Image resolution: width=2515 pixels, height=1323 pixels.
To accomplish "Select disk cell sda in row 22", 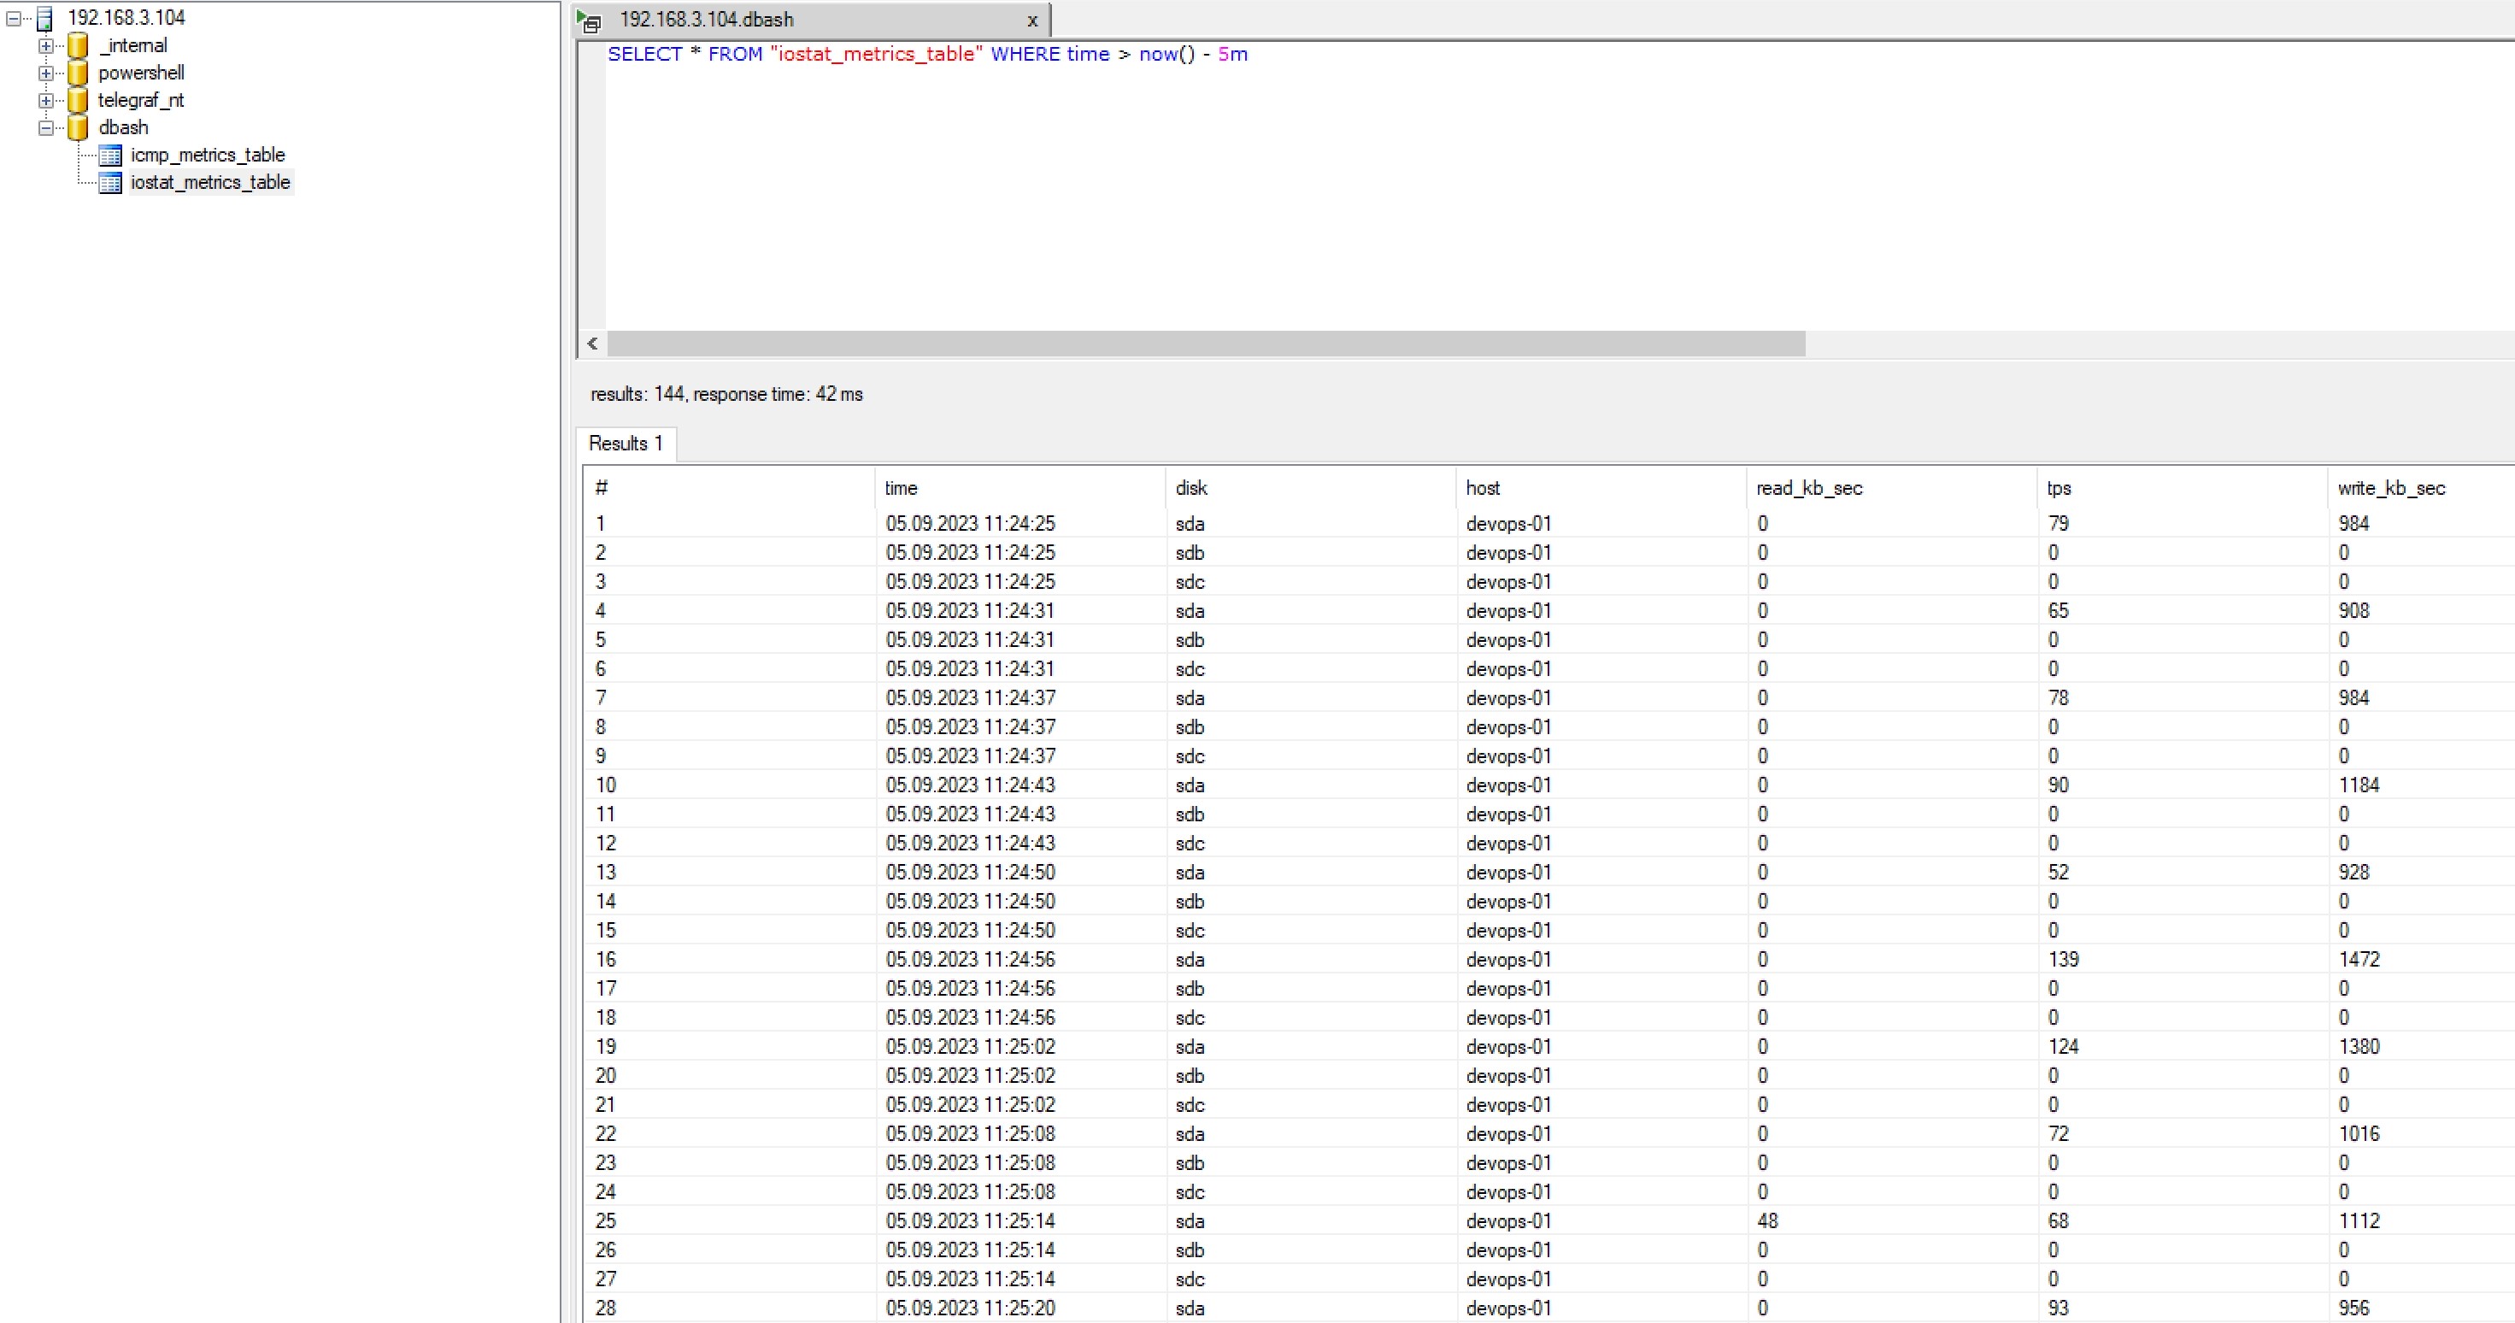I will (1190, 1133).
